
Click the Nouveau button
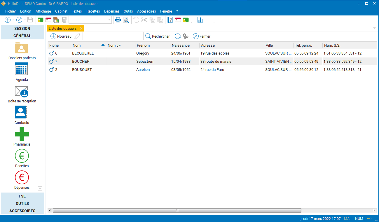coord(61,36)
